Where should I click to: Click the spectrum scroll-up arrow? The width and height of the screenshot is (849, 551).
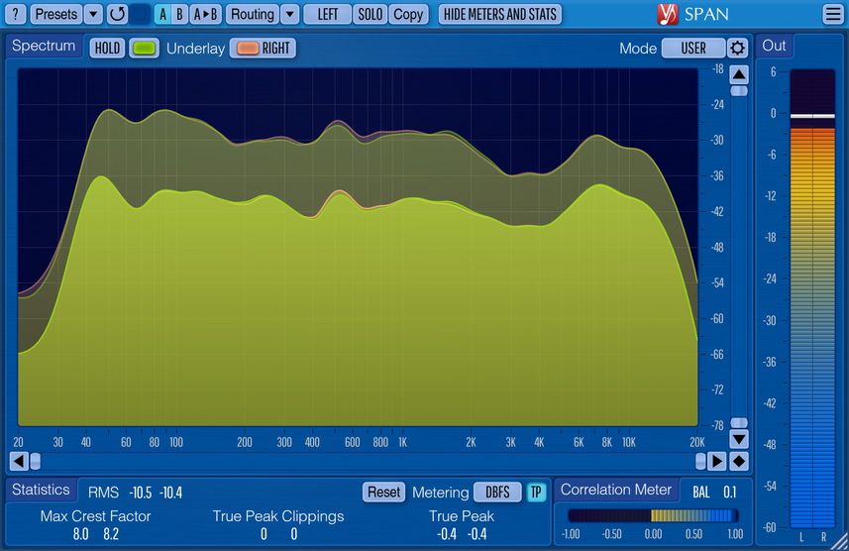coord(739,74)
